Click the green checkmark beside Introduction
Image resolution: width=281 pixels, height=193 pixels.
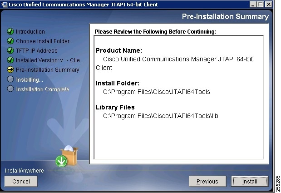tap(10, 31)
